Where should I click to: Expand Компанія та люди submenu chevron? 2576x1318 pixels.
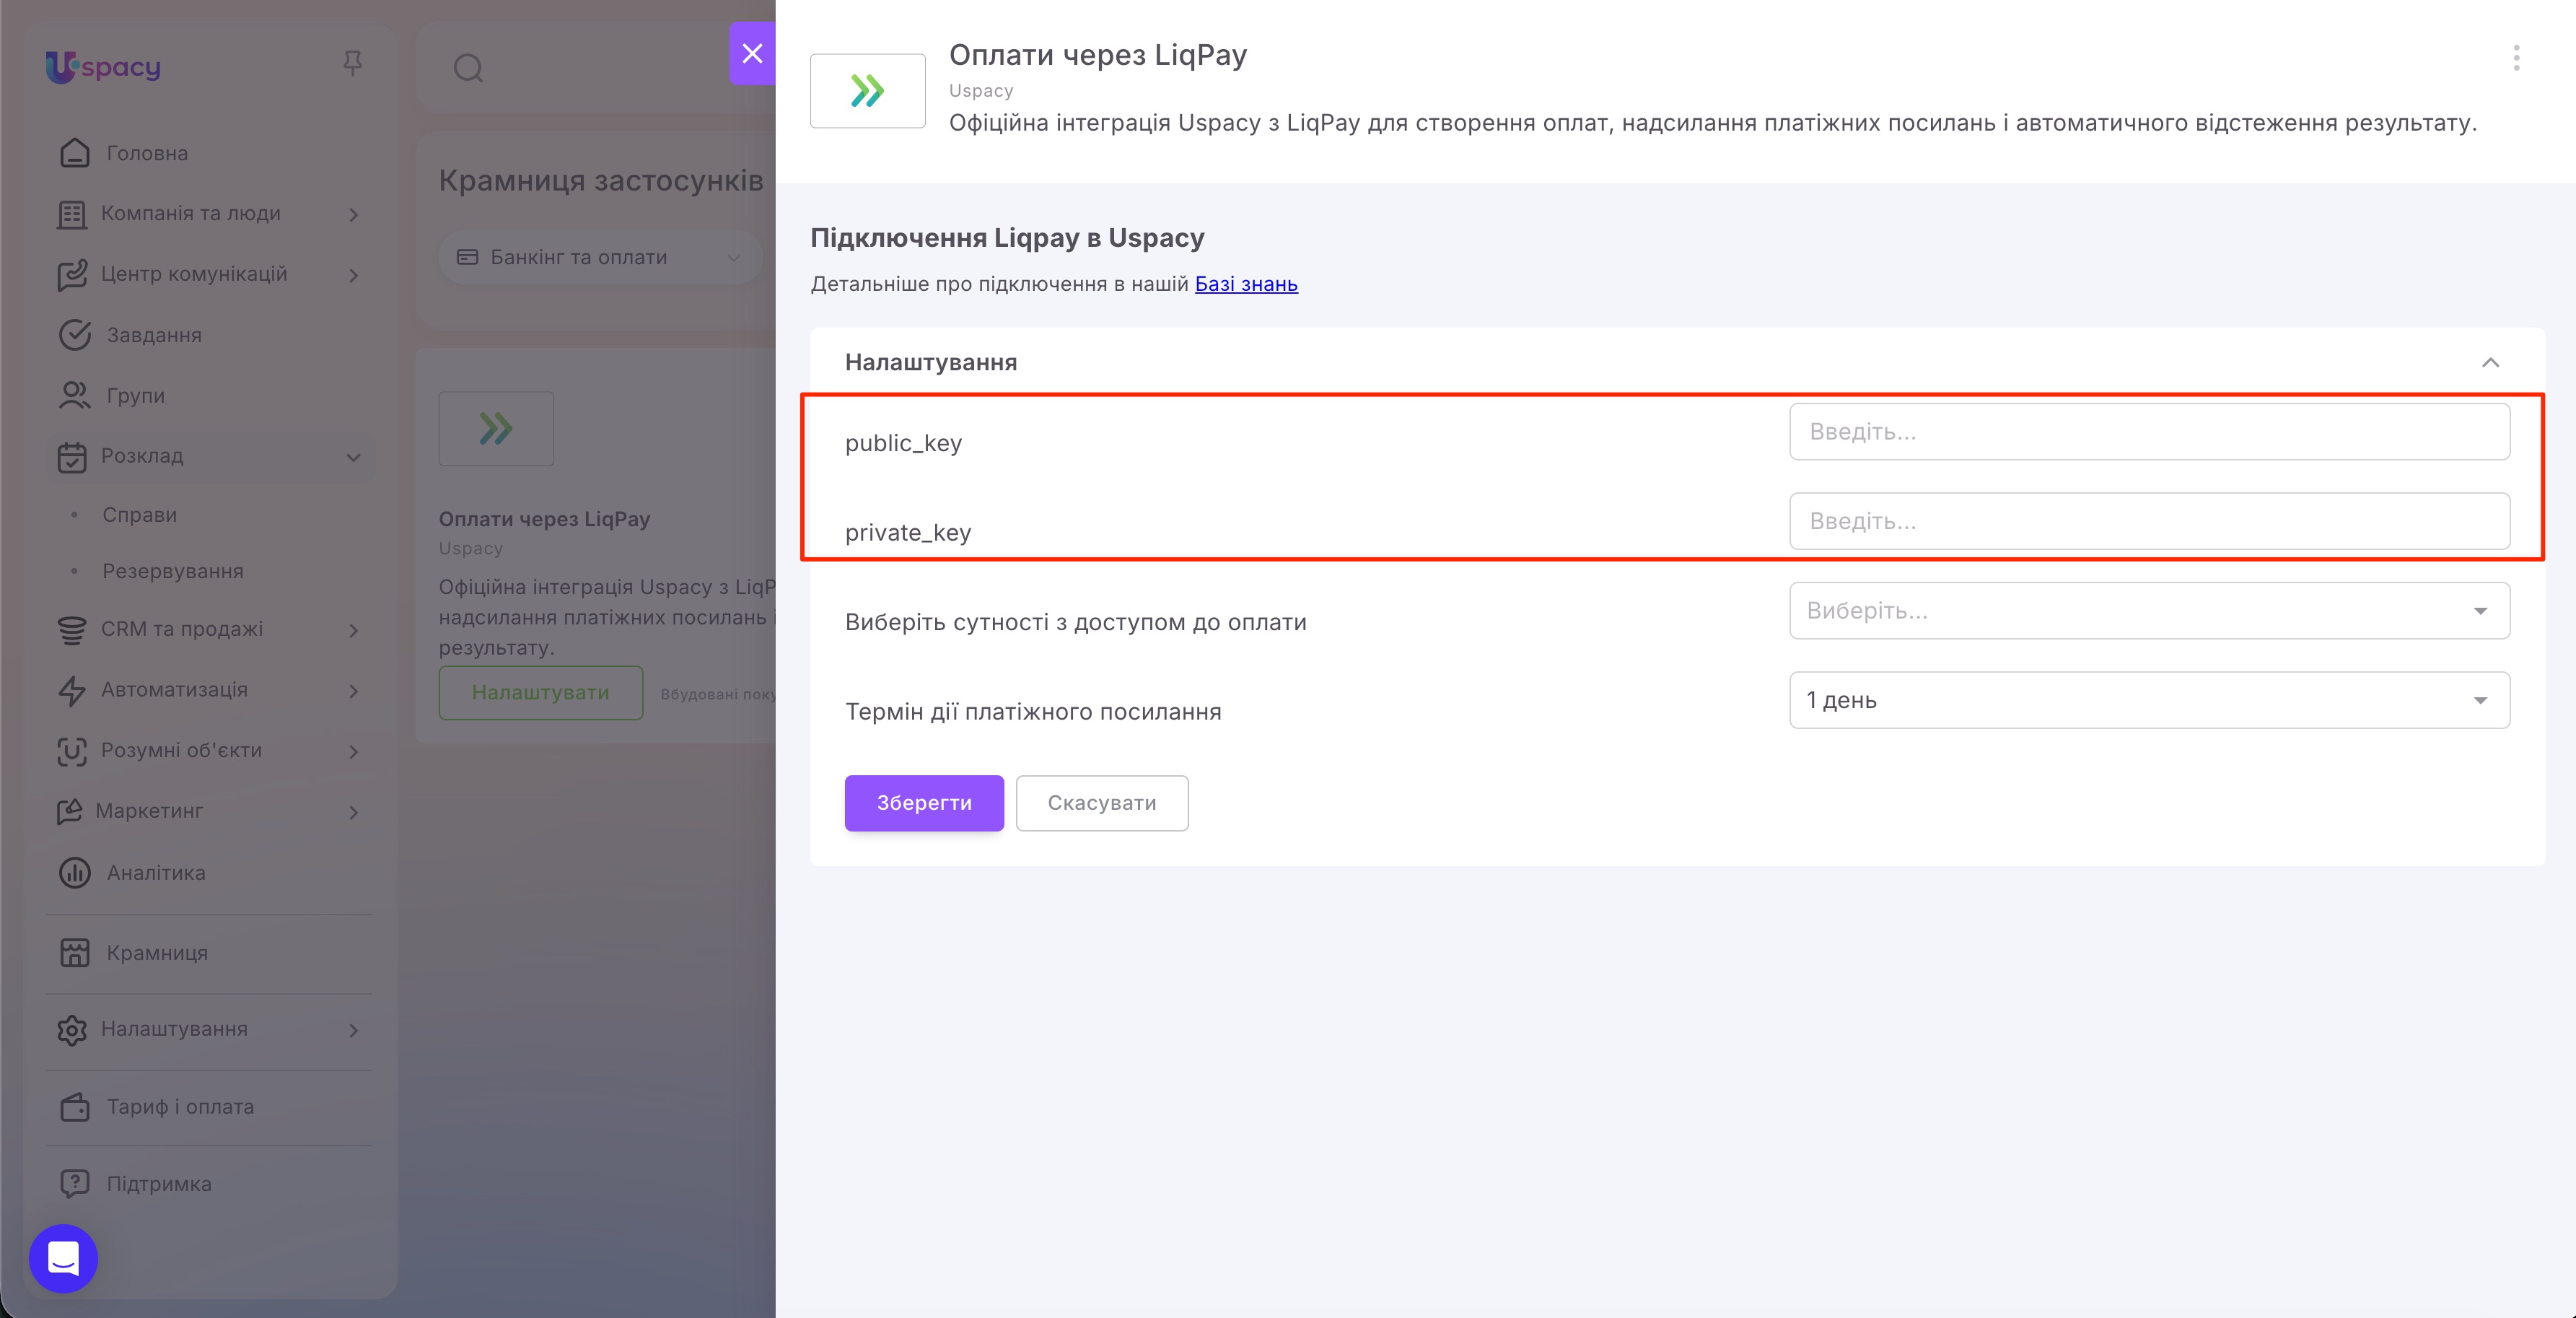pyautogui.click(x=354, y=214)
